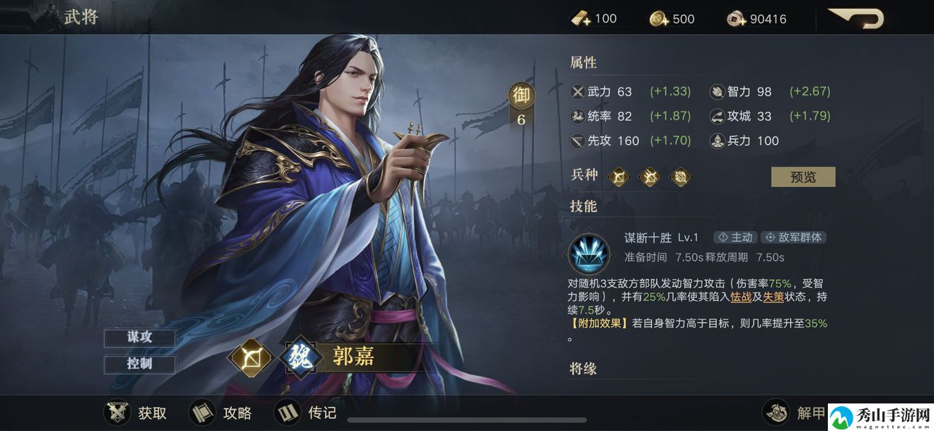Open the 谋断十胜 skill icon
The height and width of the screenshot is (431, 934).
coord(589,253)
